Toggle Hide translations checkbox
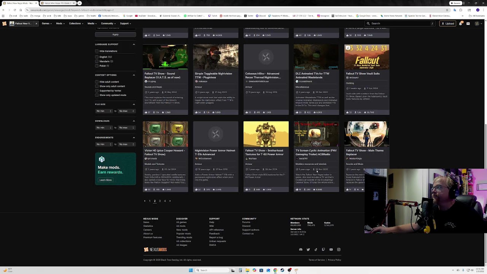Viewport: 487px width, 274px height. pos(97,51)
